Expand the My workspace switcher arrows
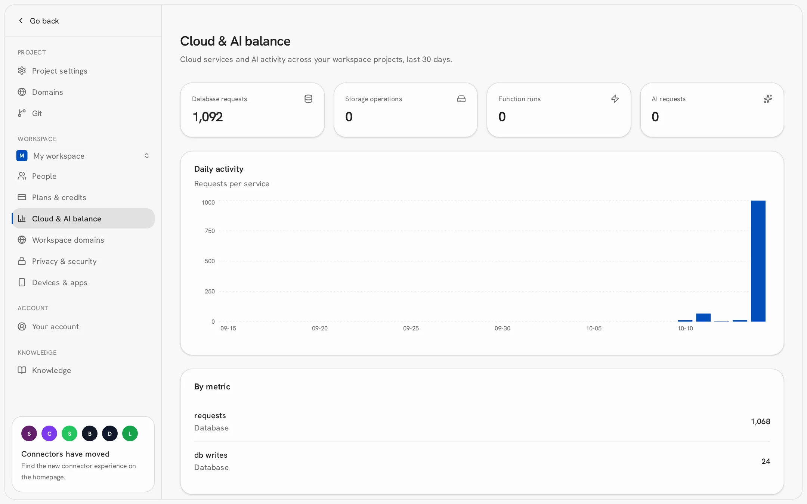The width and height of the screenshot is (807, 504). point(147,156)
